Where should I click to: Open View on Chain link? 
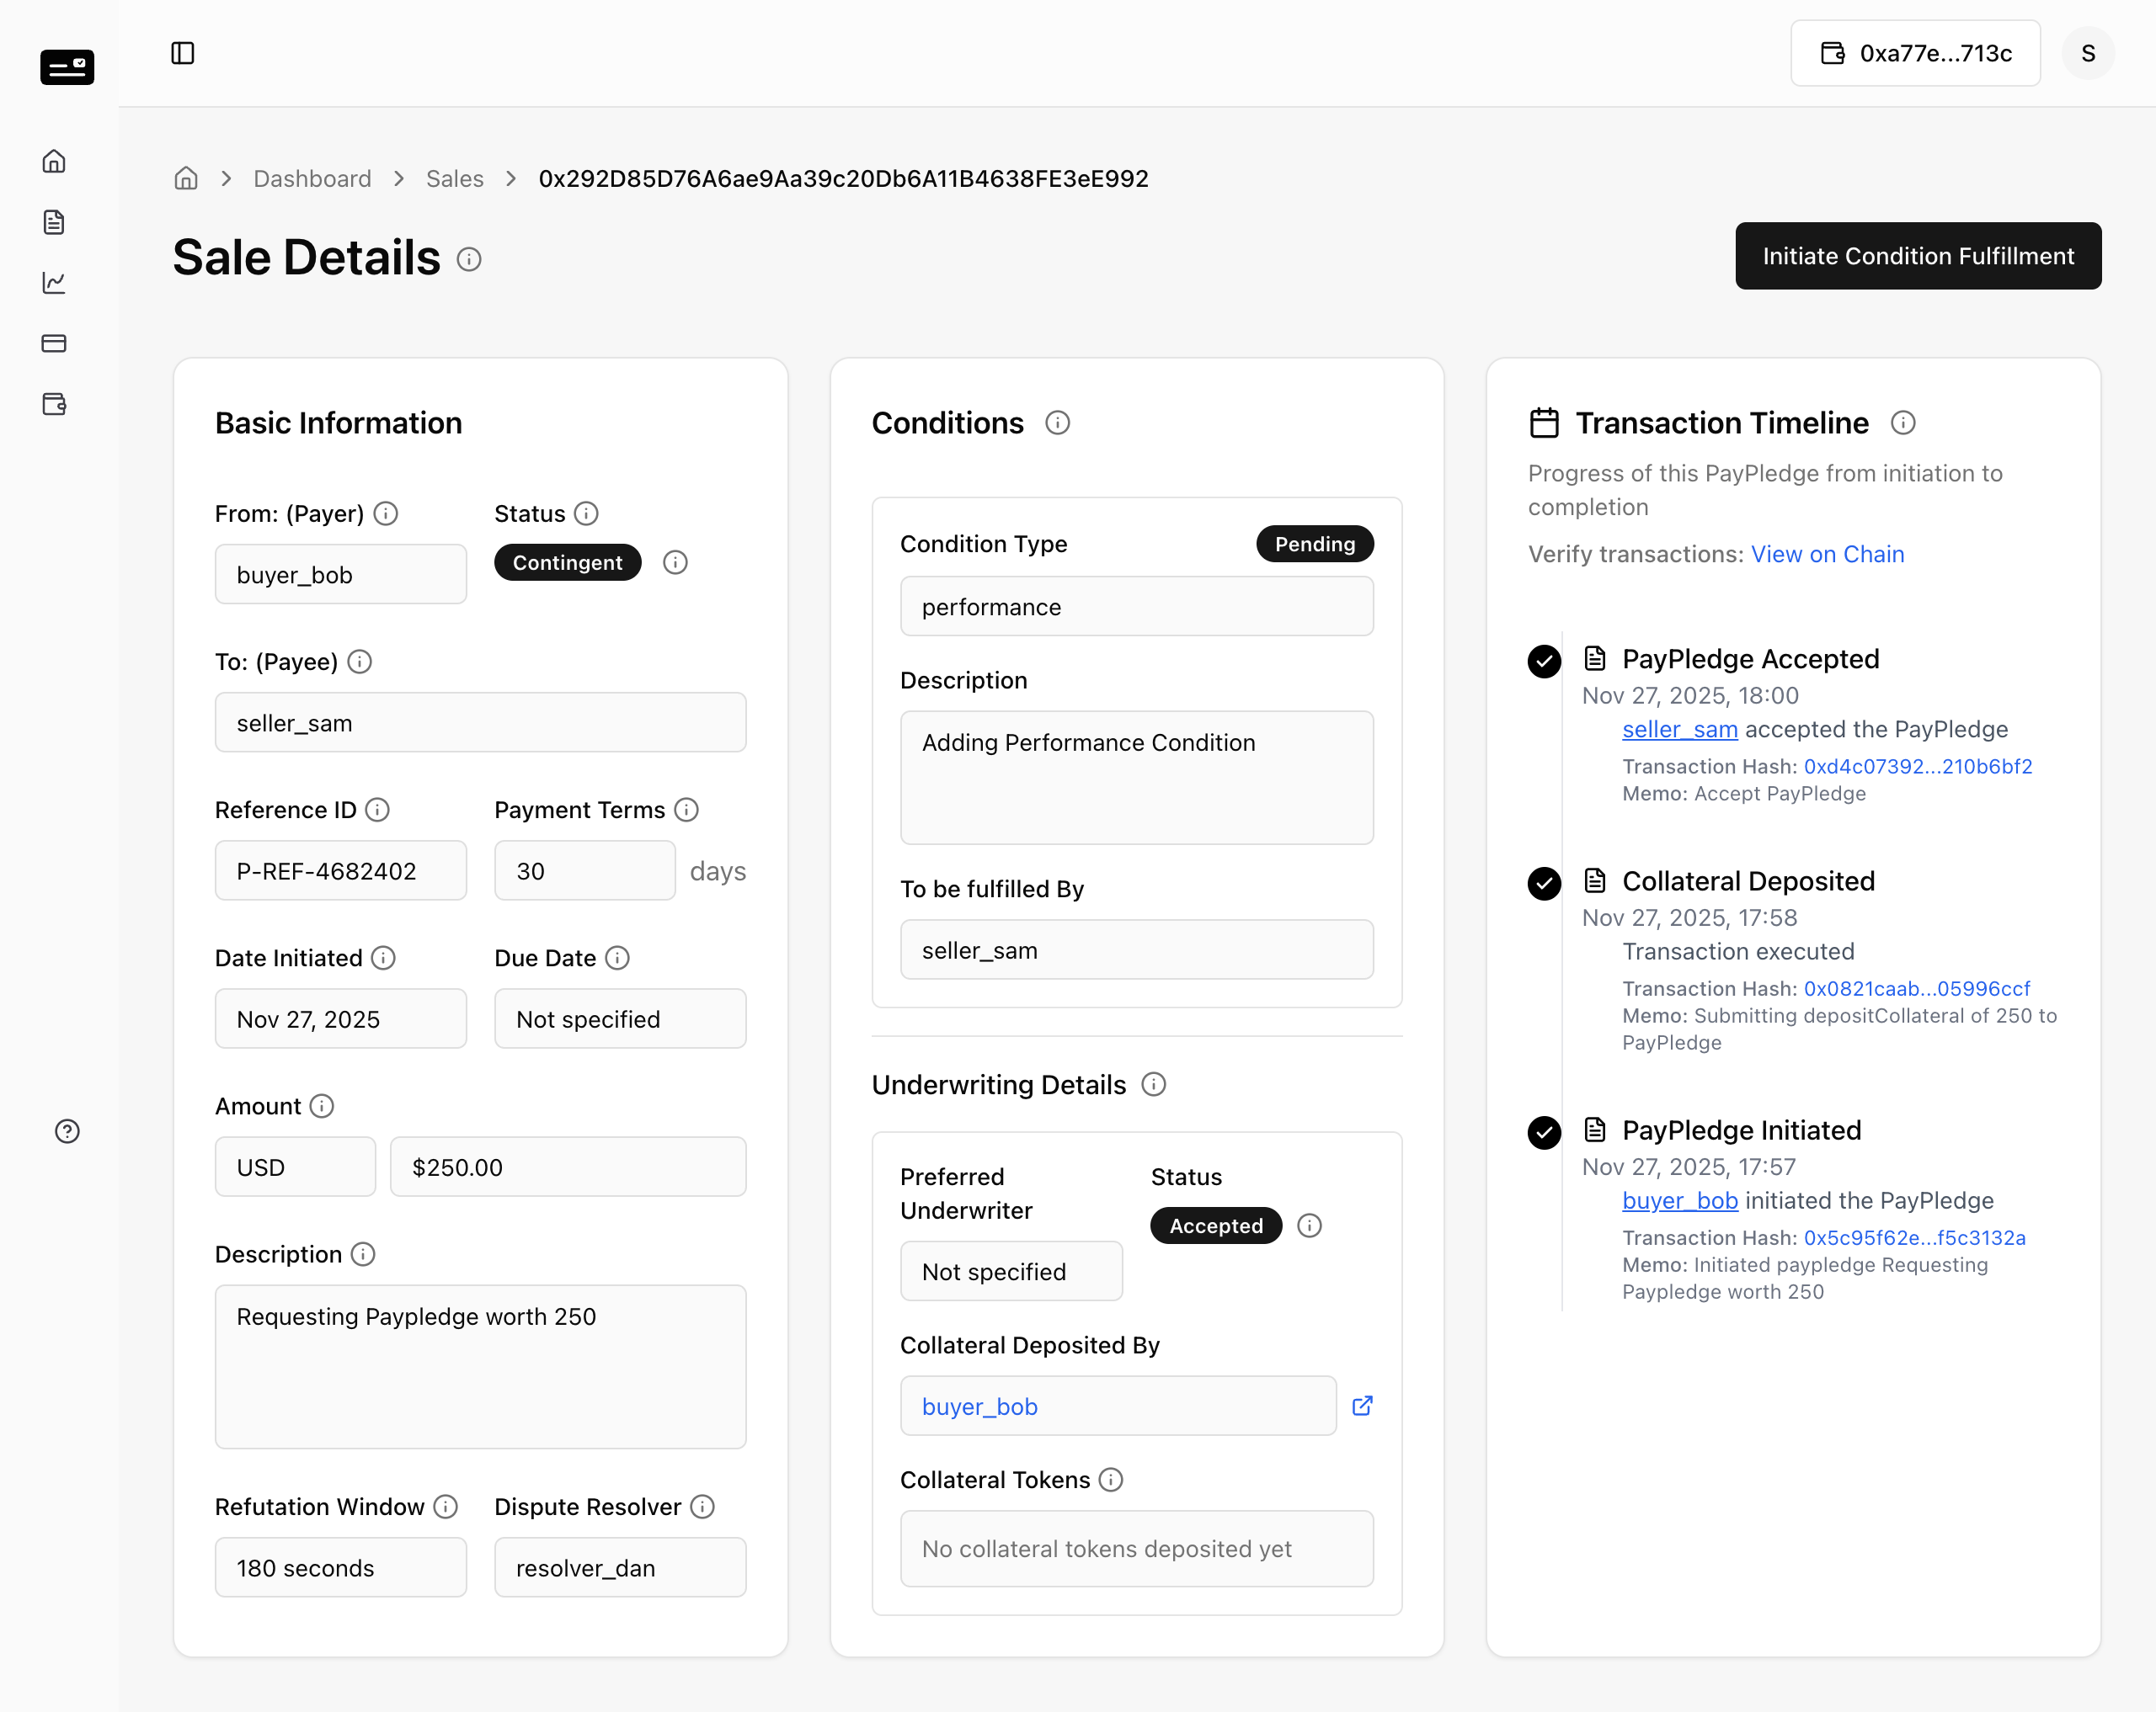pos(1827,554)
